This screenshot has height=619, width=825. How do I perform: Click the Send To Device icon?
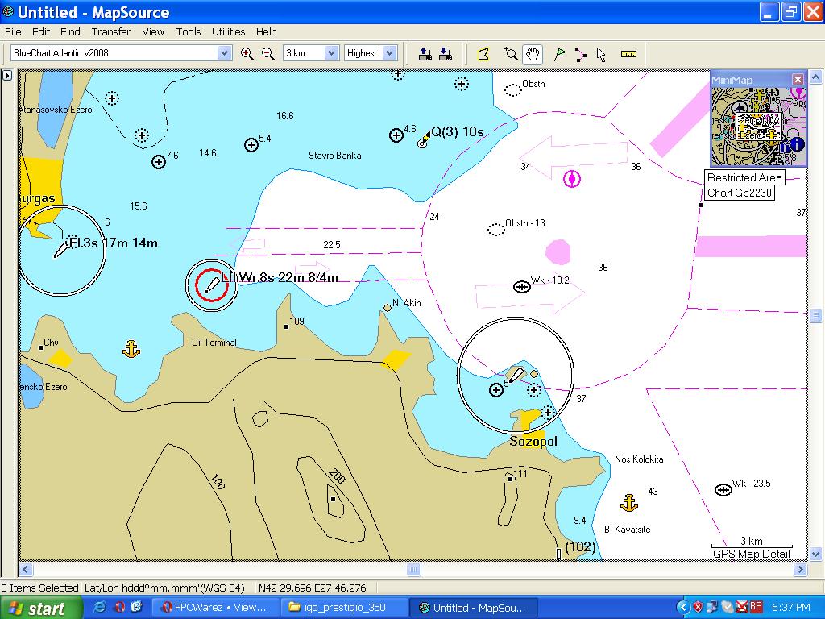click(x=425, y=54)
